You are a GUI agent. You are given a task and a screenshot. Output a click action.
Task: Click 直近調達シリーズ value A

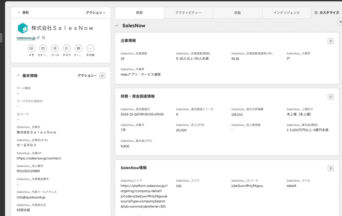(177, 115)
